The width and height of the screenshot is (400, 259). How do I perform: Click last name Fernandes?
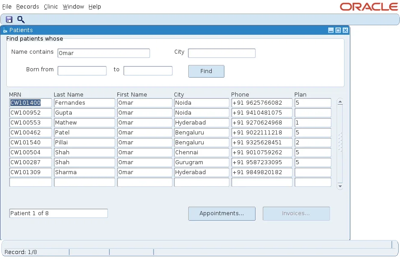click(84, 103)
